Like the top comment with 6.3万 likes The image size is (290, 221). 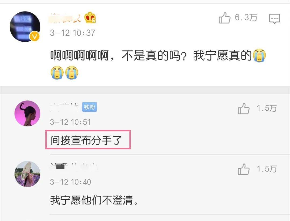point(224,18)
